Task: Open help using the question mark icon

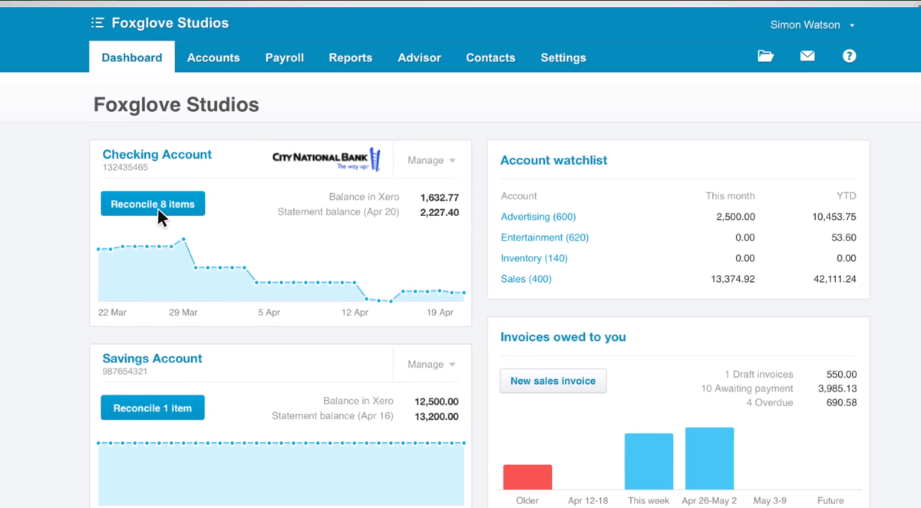Action: 849,55
